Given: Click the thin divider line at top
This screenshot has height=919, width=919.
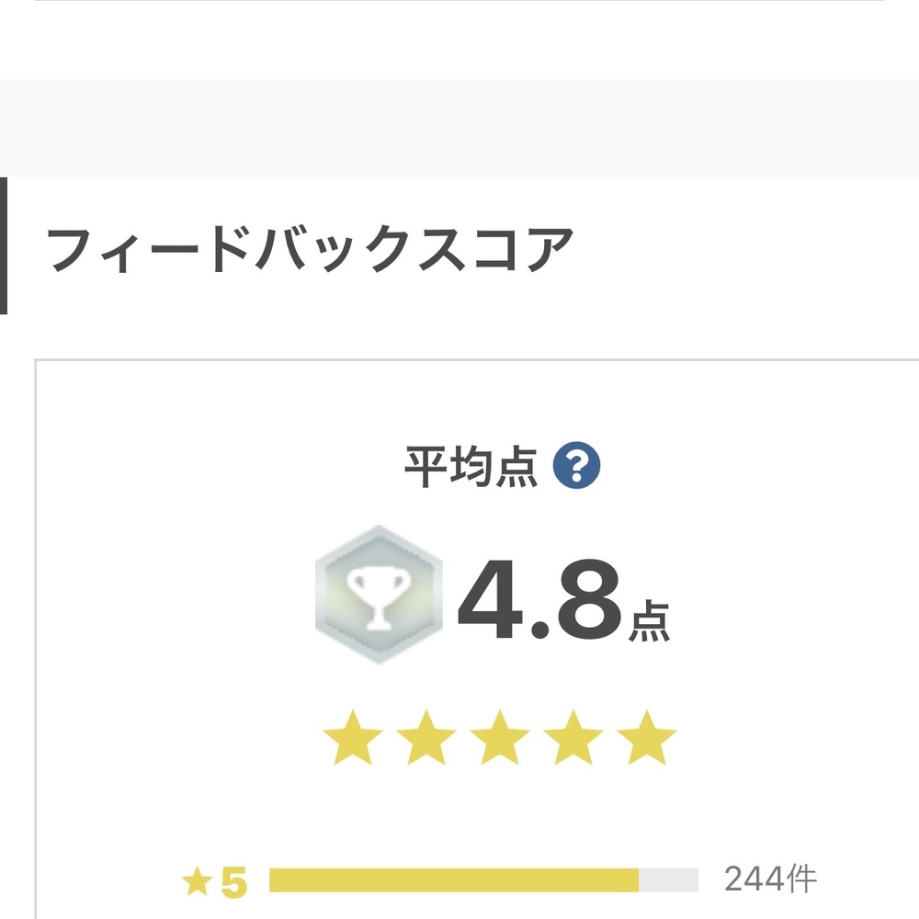Looking at the screenshot, I should click(459, 1).
